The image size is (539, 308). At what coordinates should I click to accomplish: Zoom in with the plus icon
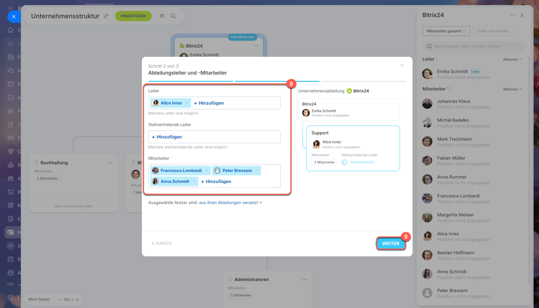click(x=77, y=300)
